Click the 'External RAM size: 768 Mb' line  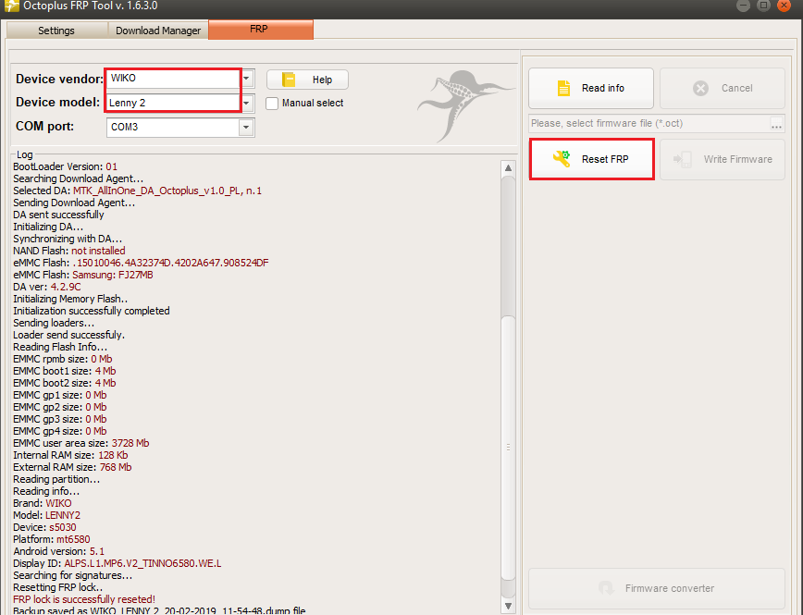point(72,467)
